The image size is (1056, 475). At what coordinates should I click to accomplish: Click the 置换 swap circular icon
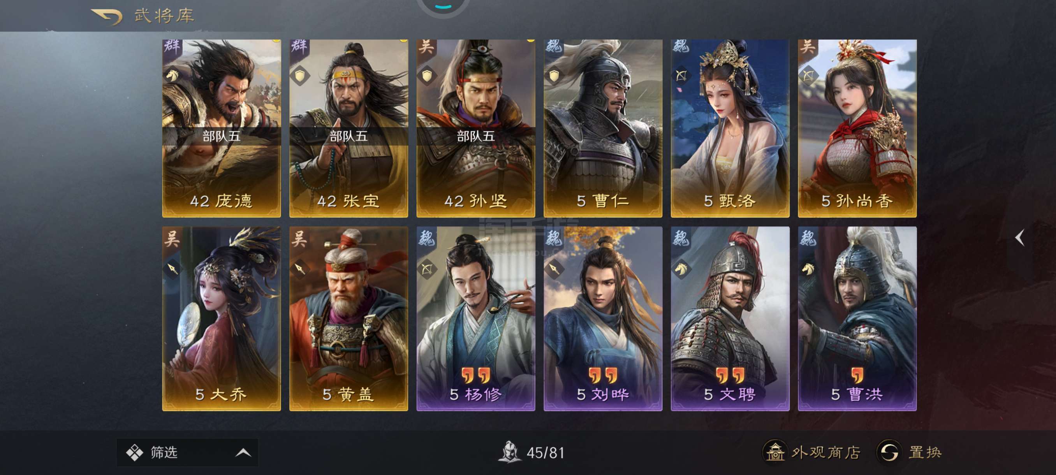coord(889,452)
